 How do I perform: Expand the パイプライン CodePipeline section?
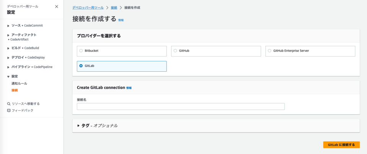(x=8, y=67)
